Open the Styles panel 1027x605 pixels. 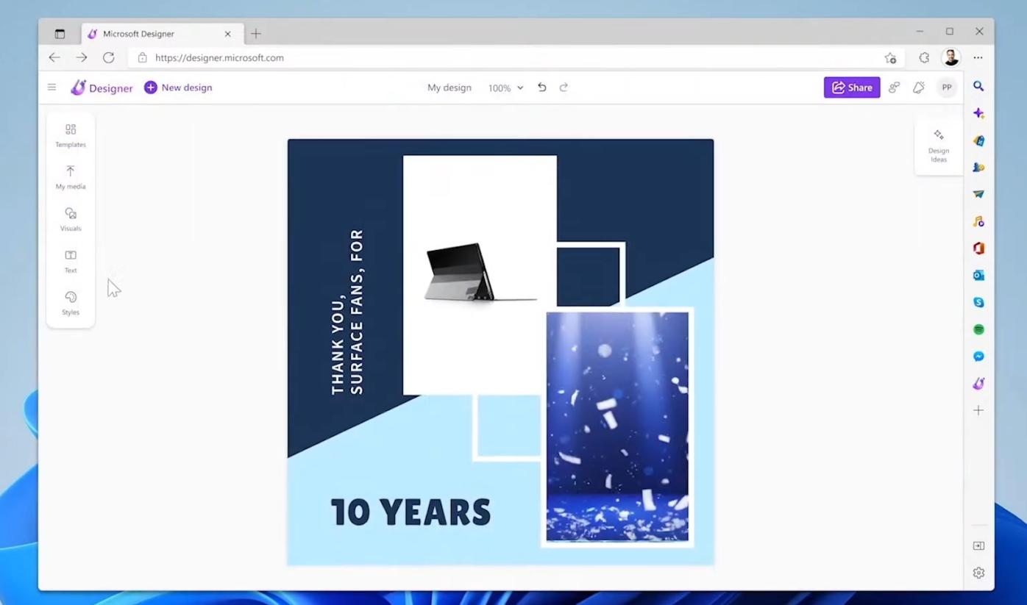pyautogui.click(x=70, y=303)
